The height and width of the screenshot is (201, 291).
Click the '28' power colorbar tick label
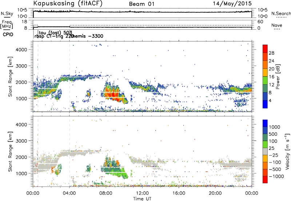click(271, 53)
